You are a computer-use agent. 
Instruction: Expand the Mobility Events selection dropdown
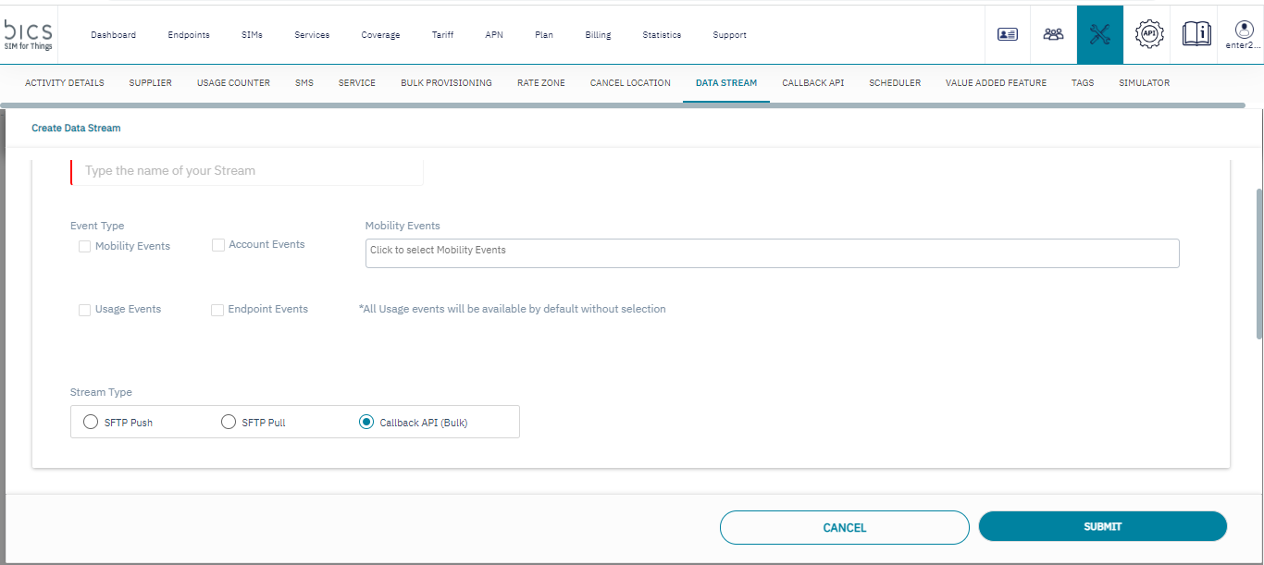pos(772,253)
